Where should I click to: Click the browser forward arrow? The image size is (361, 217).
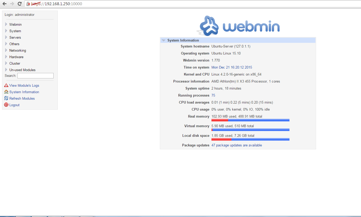12,4
